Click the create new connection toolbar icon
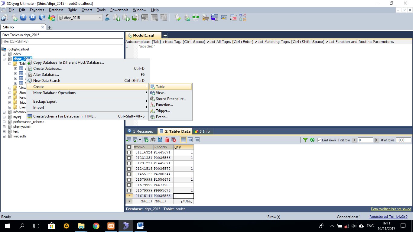The image size is (413, 232). tap(5, 18)
